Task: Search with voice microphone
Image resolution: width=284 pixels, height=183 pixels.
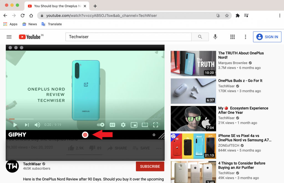Action: pyautogui.click(x=215, y=37)
